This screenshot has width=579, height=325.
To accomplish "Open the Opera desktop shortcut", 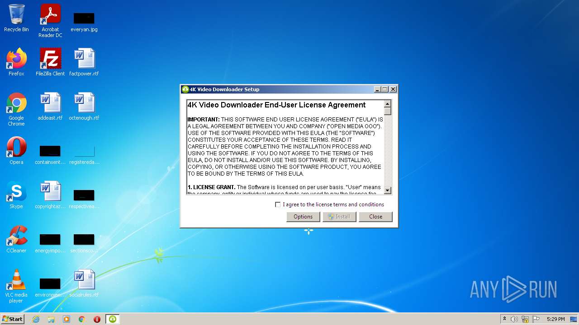I will point(16,151).
